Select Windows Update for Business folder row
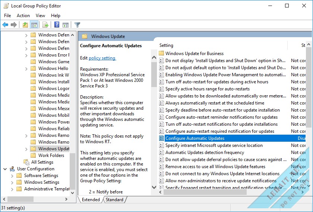 click(232, 54)
